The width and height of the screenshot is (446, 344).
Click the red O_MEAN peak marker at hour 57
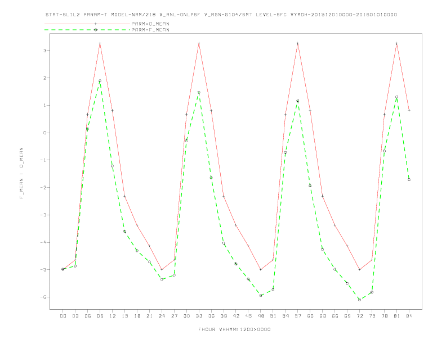(298, 43)
